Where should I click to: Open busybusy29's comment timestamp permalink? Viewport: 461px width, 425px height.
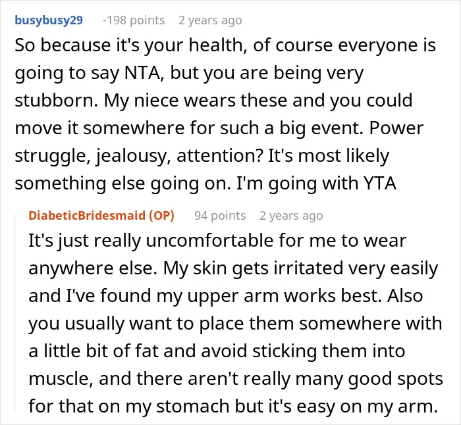coord(210,20)
